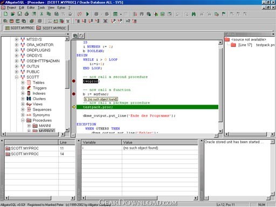Image resolution: width=276 pixels, height=207 pixels.
Task: Click the green teal database cylinder icon
Action: (x=18, y=21)
